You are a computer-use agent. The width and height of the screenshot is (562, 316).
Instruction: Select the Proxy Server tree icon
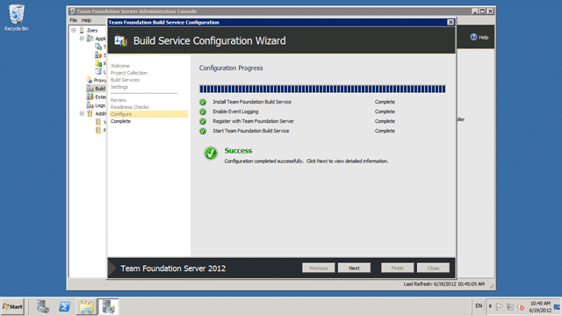90,80
